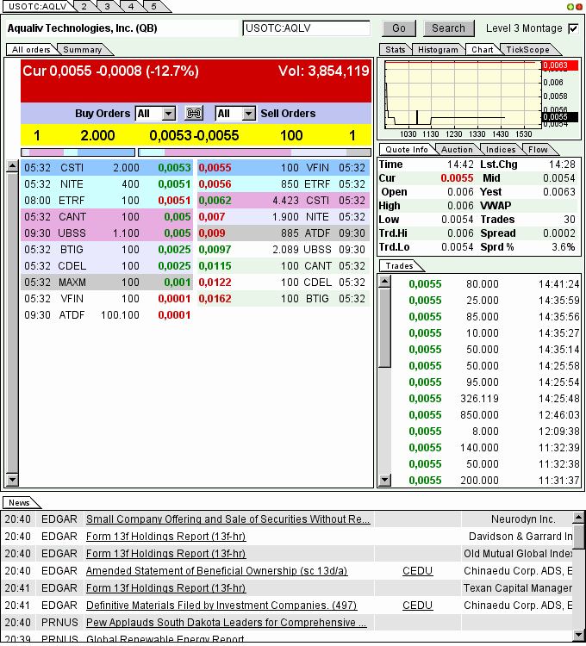Switch to workspace tab 2

[x=84, y=6]
